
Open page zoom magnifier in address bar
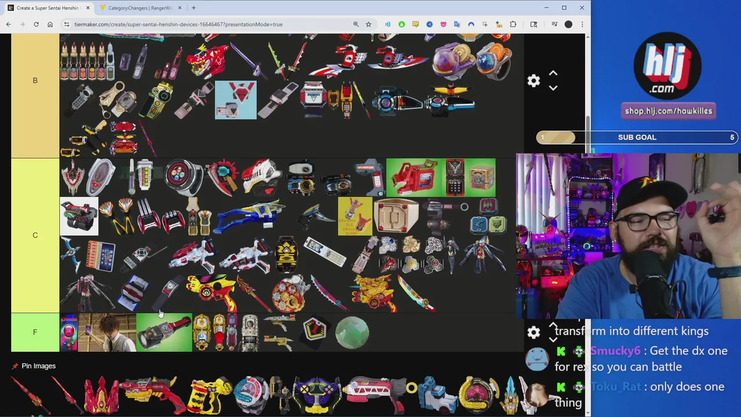click(x=356, y=24)
